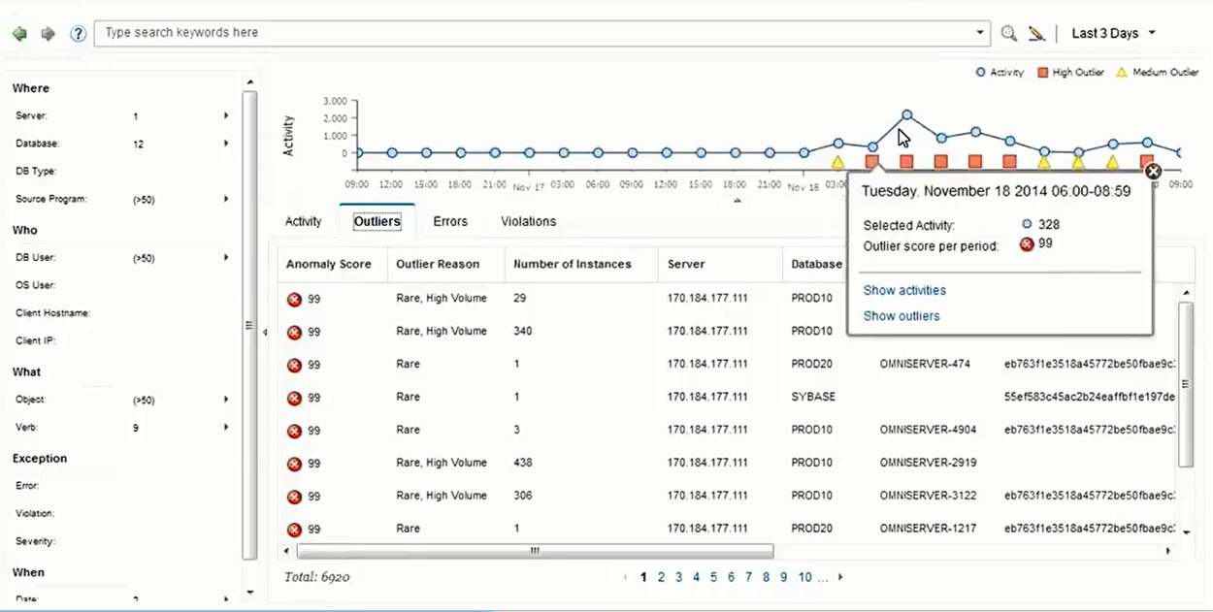
Task: Expand the Verb filter arrow
Action: tap(226, 427)
